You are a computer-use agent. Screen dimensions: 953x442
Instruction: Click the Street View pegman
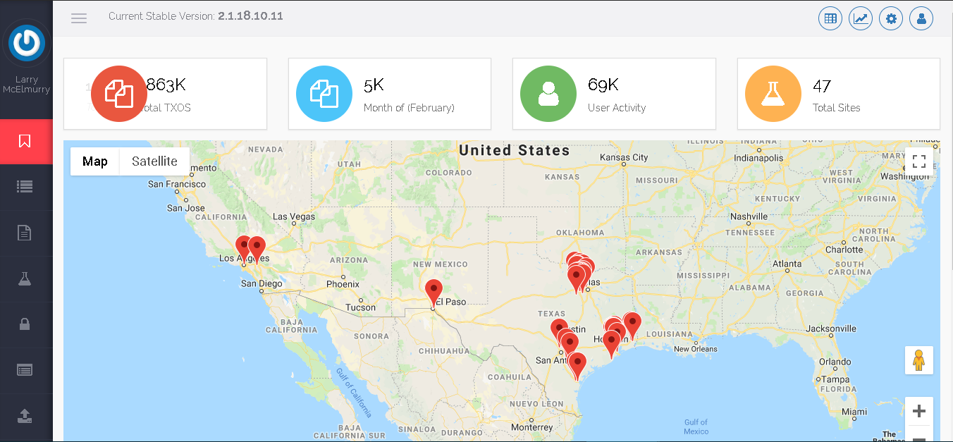(x=918, y=360)
